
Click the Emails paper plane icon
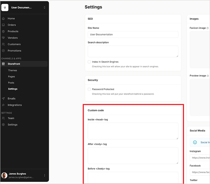coord(3,99)
